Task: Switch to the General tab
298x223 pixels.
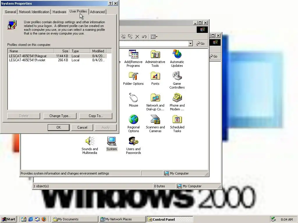Action: coord(10,12)
